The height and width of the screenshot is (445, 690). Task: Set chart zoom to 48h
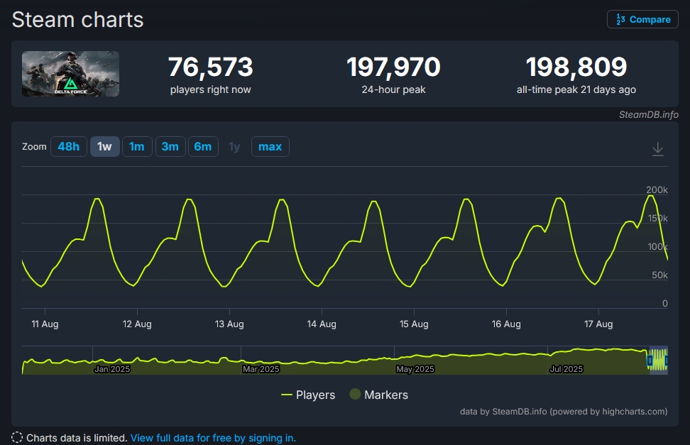coord(69,147)
